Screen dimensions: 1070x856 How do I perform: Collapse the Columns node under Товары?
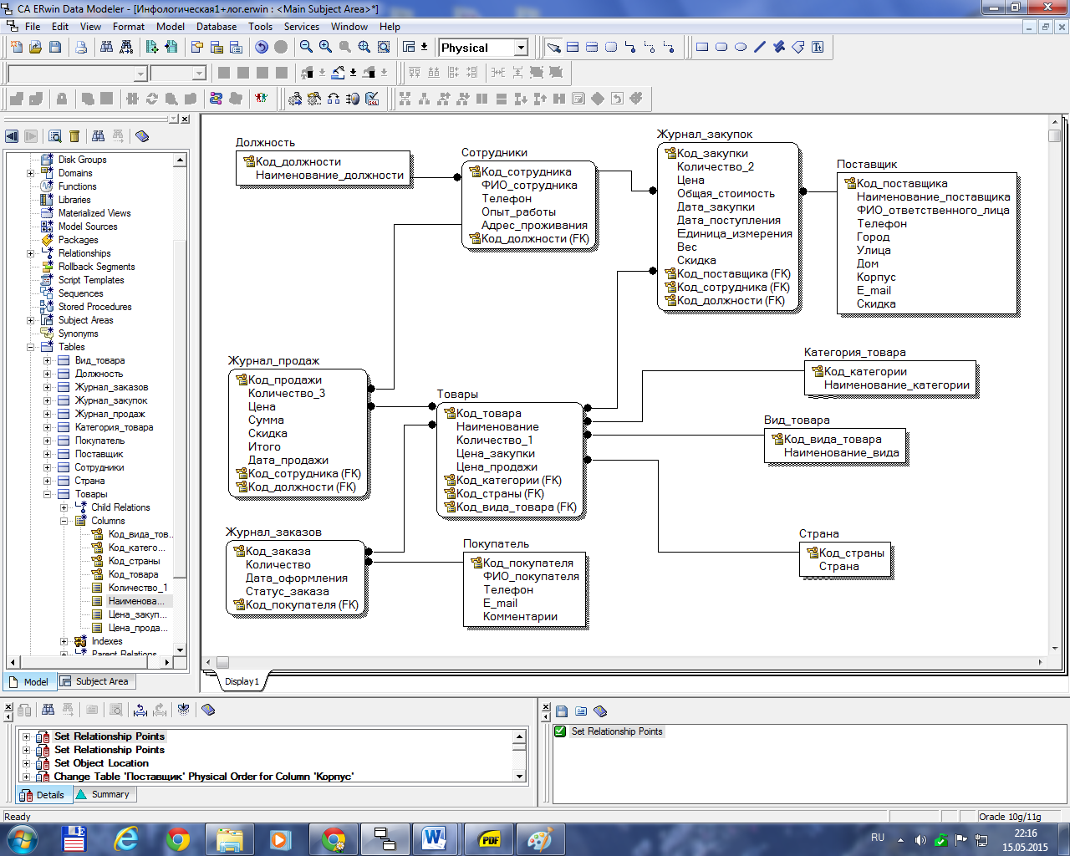64,521
